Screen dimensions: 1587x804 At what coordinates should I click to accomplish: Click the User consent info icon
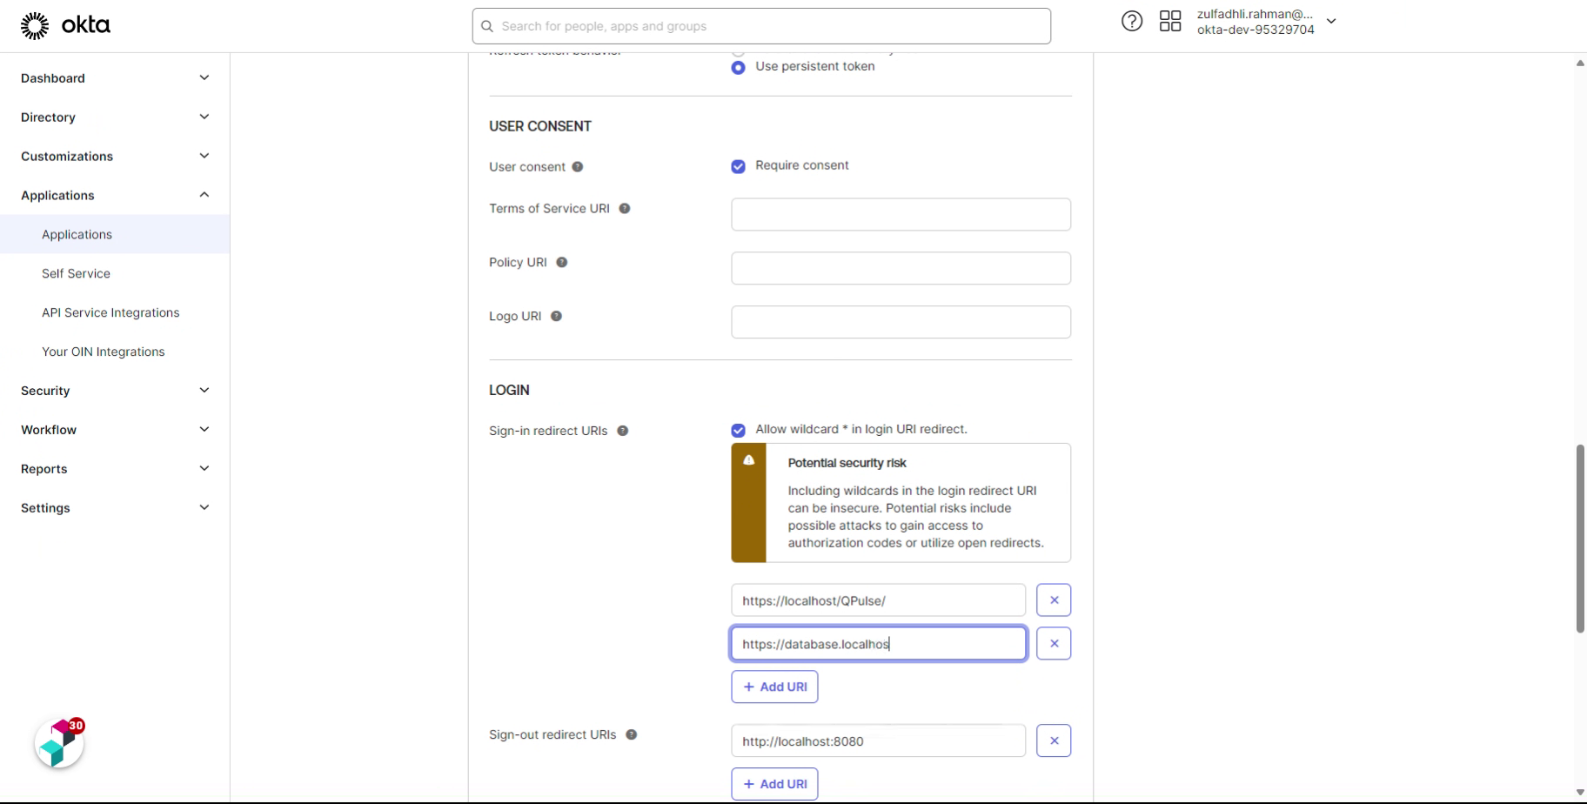(579, 166)
